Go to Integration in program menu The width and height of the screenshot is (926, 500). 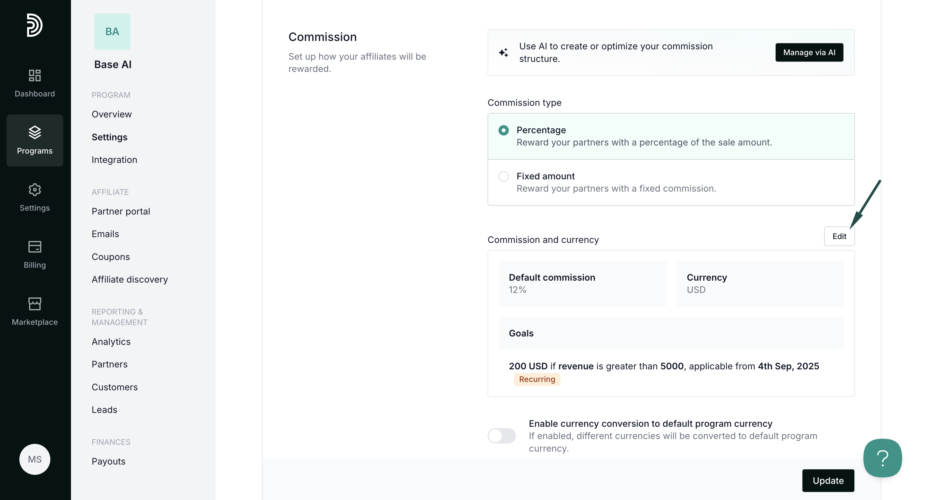(114, 160)
